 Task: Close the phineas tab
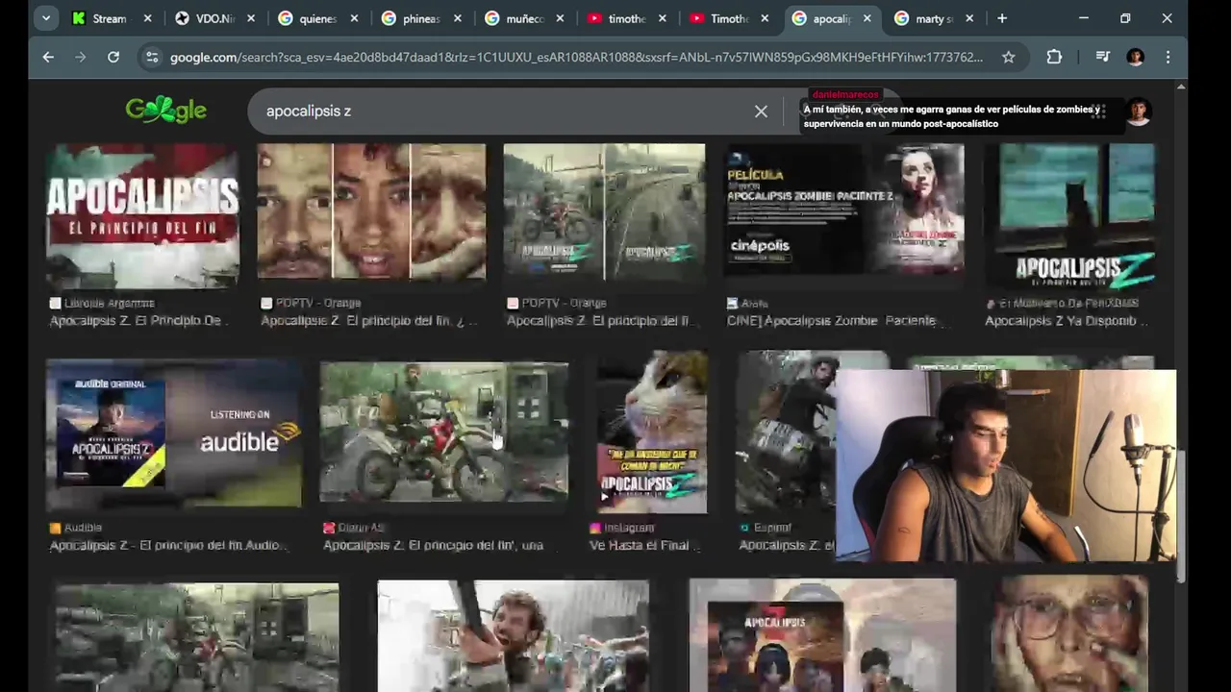coord(457,18)
